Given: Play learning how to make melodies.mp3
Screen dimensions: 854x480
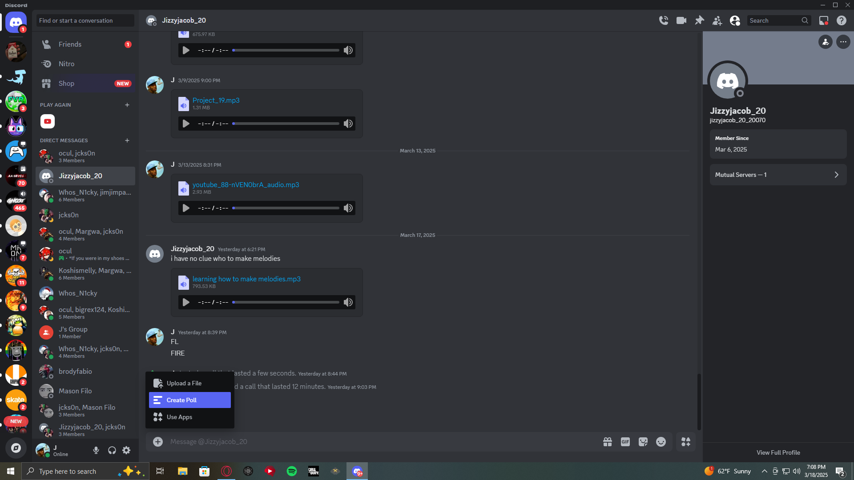Looking at the screenshot, I should 186,302.
